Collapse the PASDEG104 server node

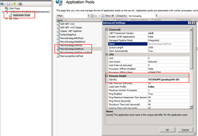[3, 12]
